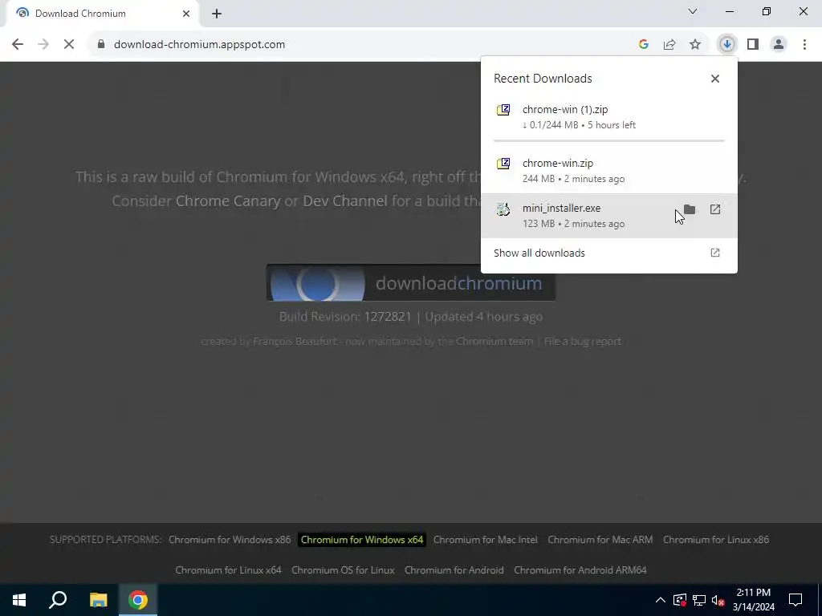Open new tab with plus button
The height and width of the screenshot is (616, 822).
(x=217, y=14)
